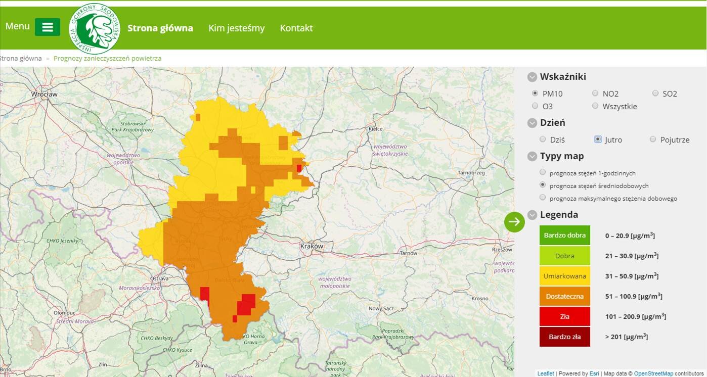Select the SO2 indicator radio button
Image resolution: width=707 pixels, height=377 pixels.
coord(655,93)
